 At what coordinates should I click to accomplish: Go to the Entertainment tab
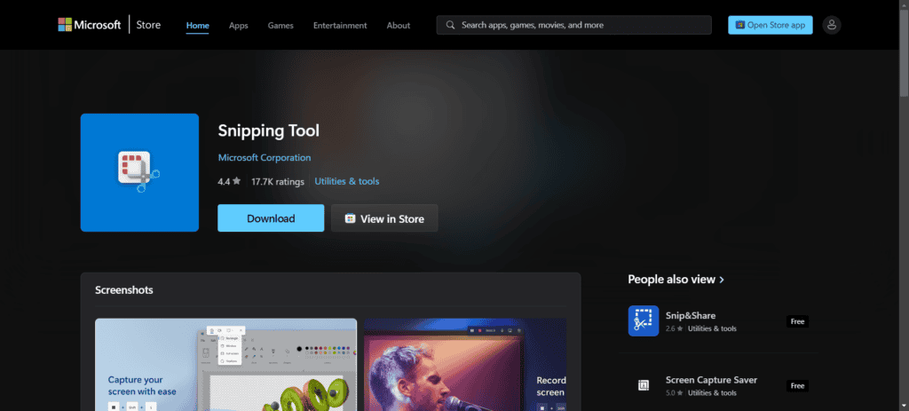point(340,26)
